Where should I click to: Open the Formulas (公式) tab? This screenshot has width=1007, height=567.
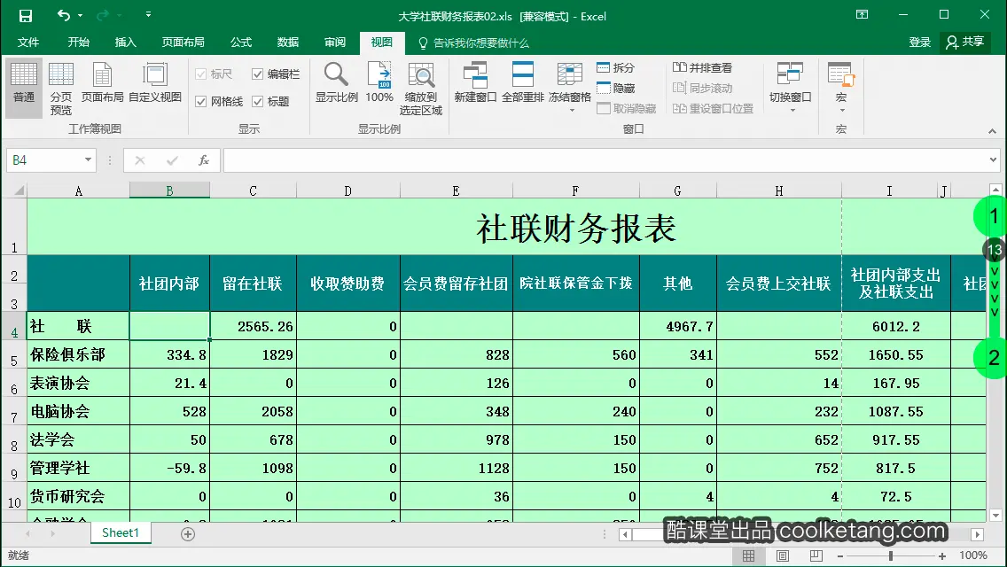click(241, 43)
